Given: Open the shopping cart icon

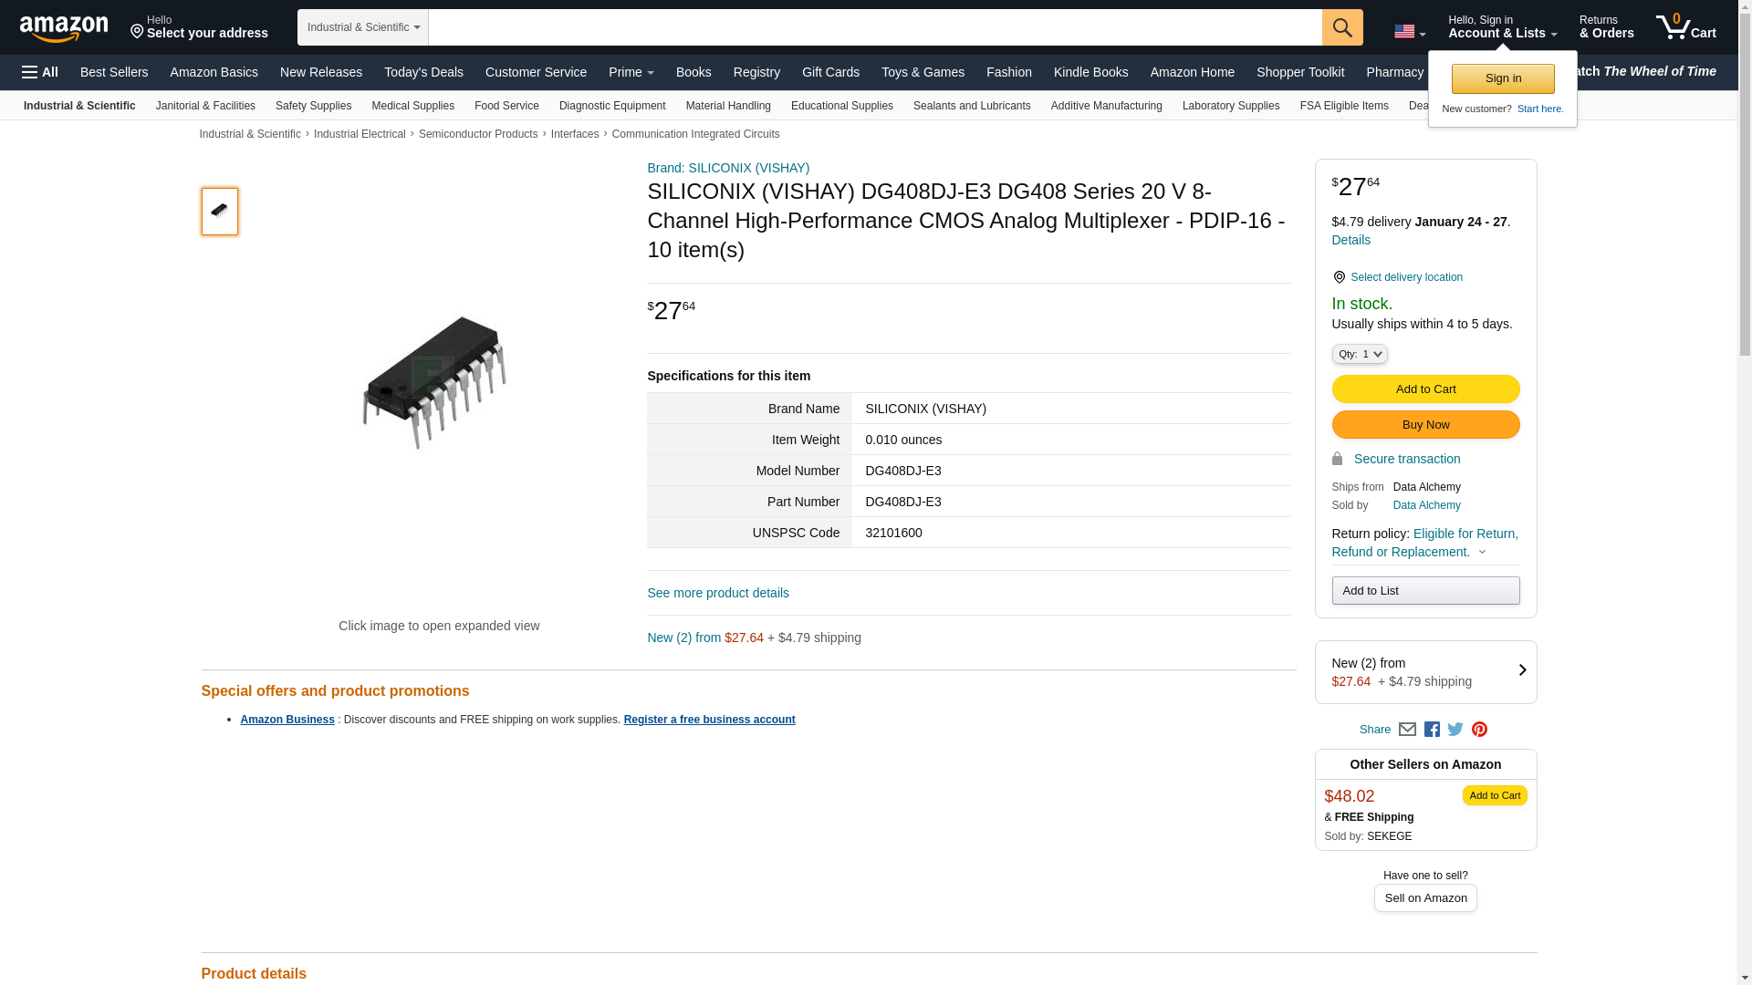Looking at the screenshot, I should [x=1685, y=27].
